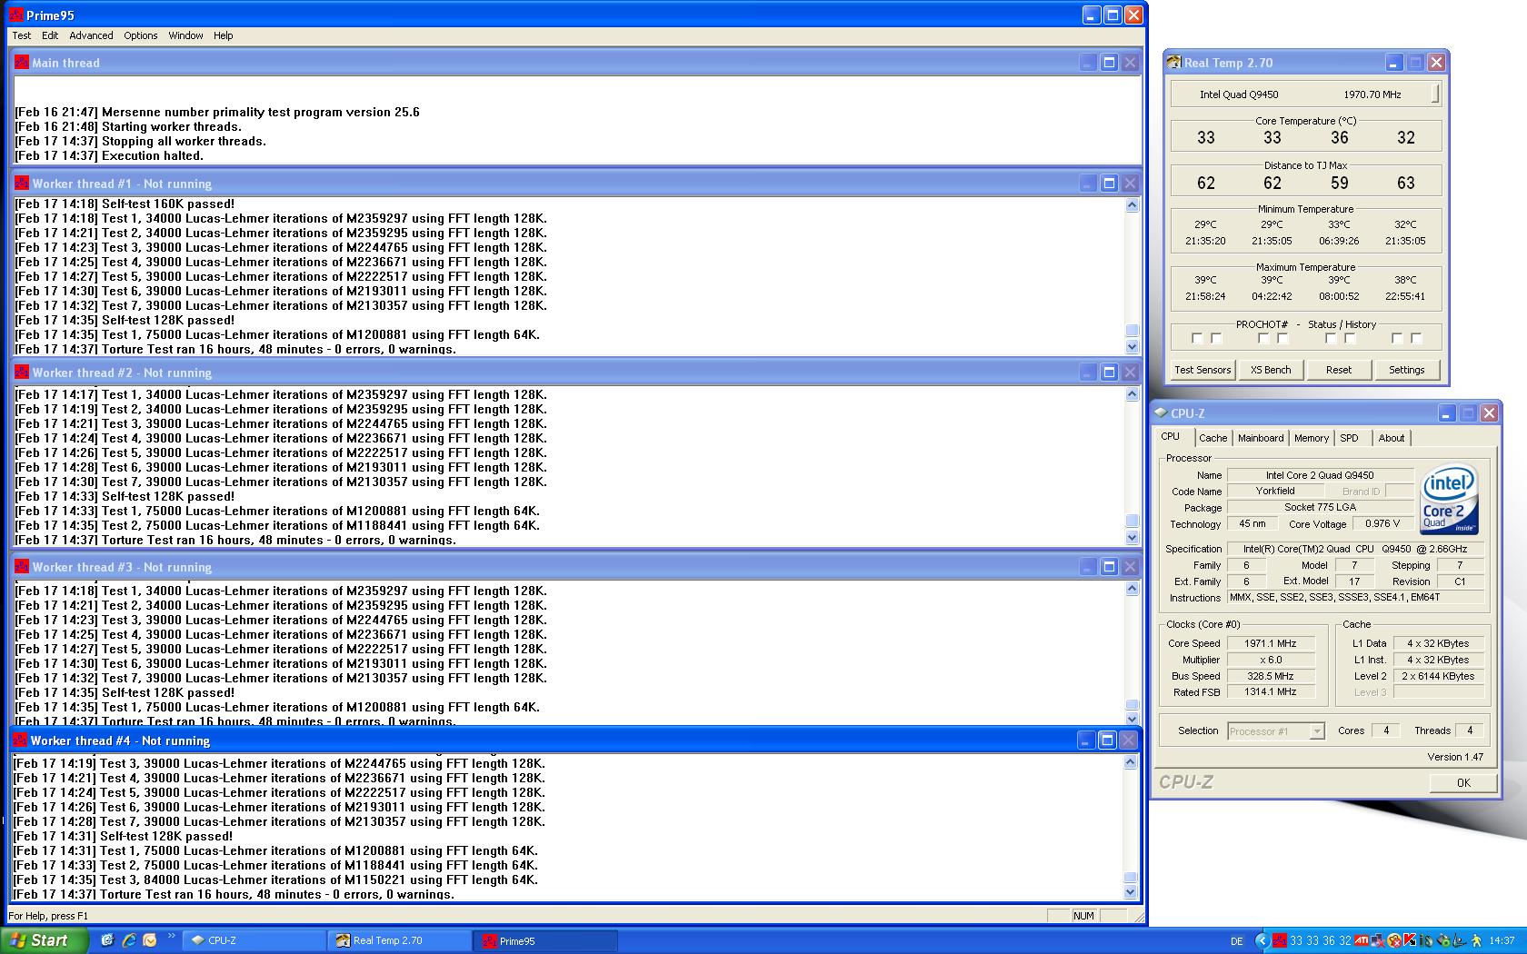
Task: Click the Worker thread #1 scrollbar thumb
Action: click(x=1132, y=331)
